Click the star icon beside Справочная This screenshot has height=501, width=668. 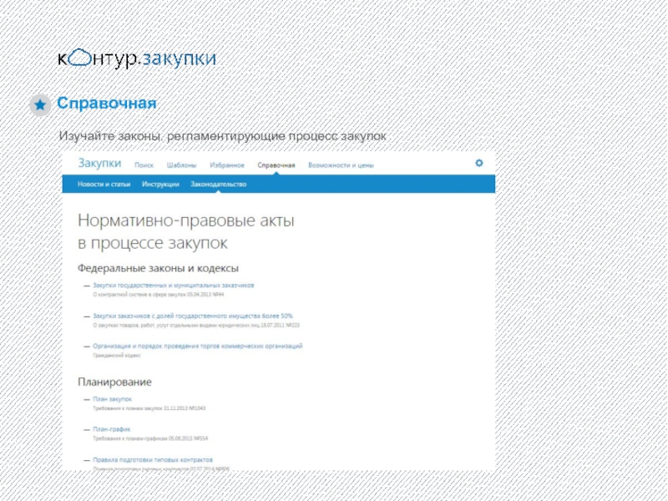click(40, 105)
